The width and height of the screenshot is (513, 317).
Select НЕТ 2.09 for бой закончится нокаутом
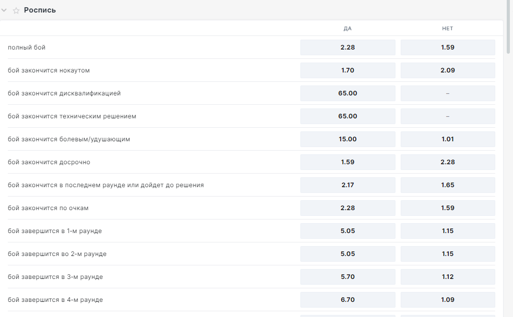click(448, 70)
